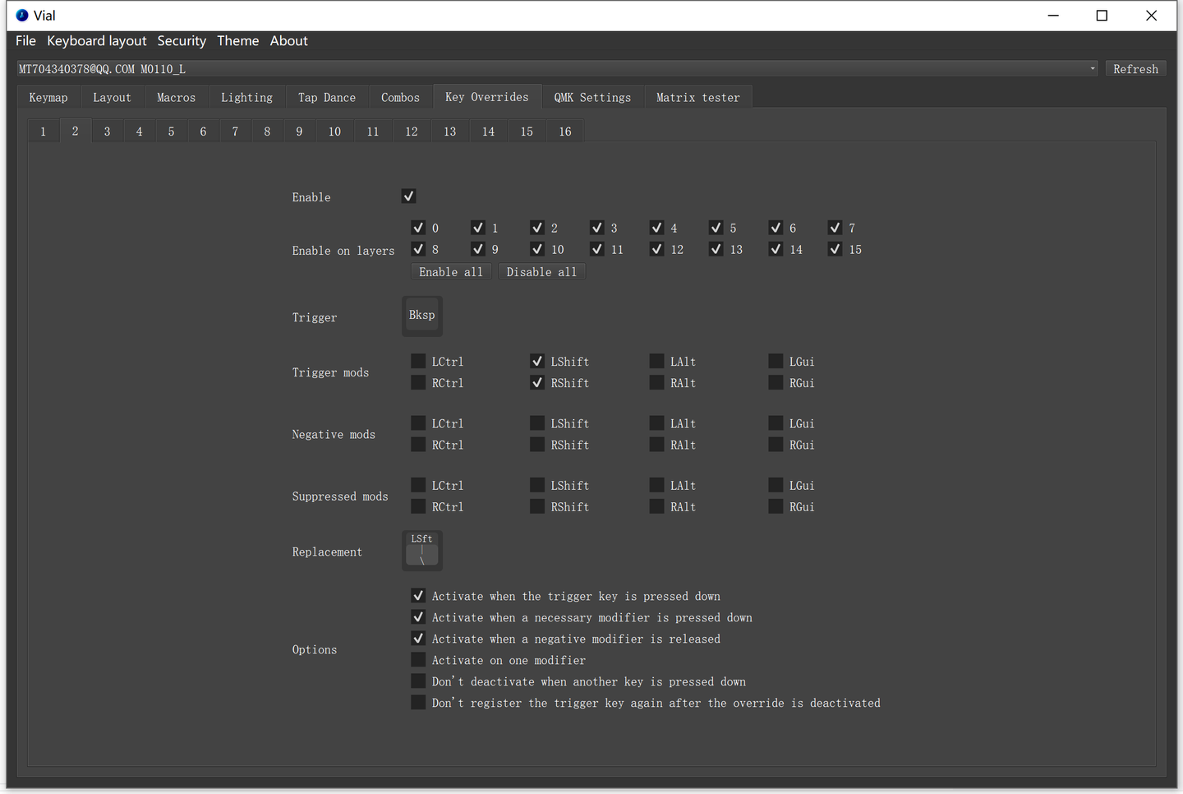Viewport: 1183px width, 794px height.
Task: Toggle layer 15 checkbox
Action: 835,249
